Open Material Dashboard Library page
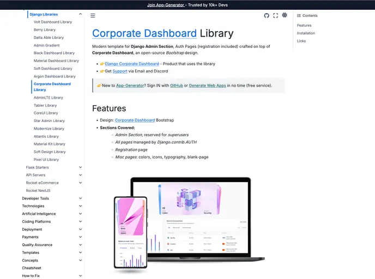375x279 pixels. [x=56, y=60]
